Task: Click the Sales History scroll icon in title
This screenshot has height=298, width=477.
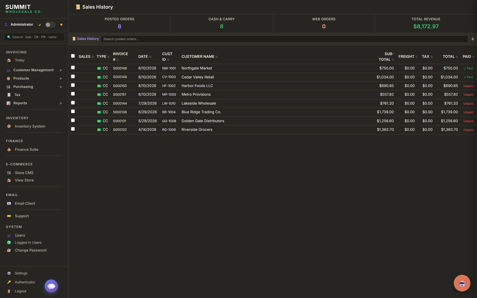Action: click(x=78, y=7)
